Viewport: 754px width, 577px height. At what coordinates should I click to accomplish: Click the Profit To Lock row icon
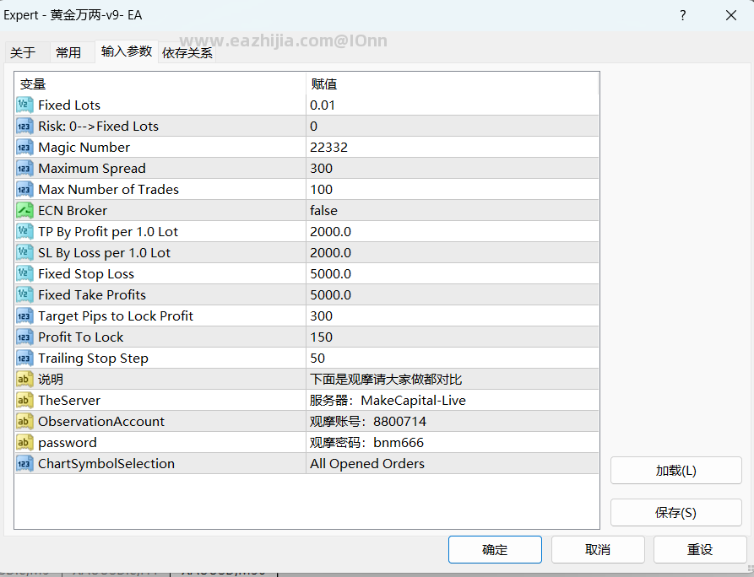24,337
